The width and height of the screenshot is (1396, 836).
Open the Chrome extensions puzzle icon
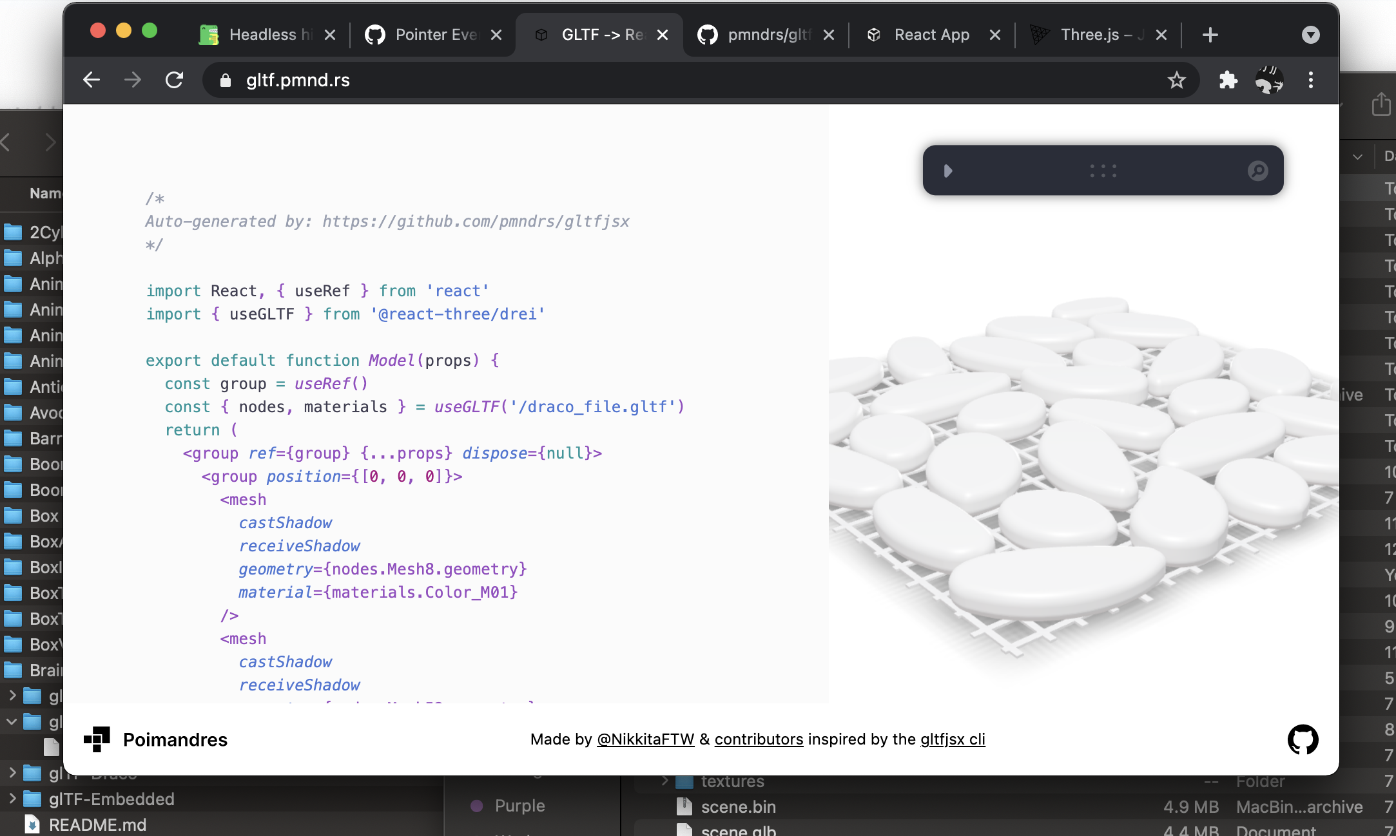(x=1228, y=80)
